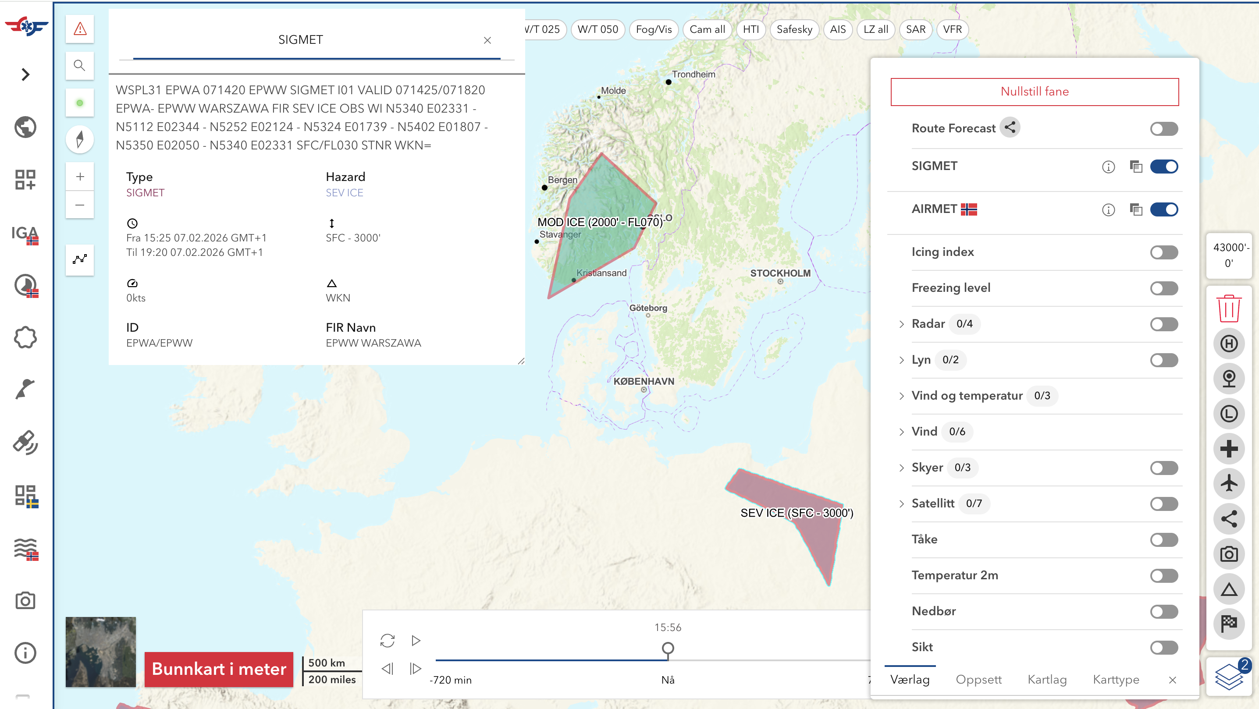
Task: Open the map search magnifier
Action: (x=80, y=65)
